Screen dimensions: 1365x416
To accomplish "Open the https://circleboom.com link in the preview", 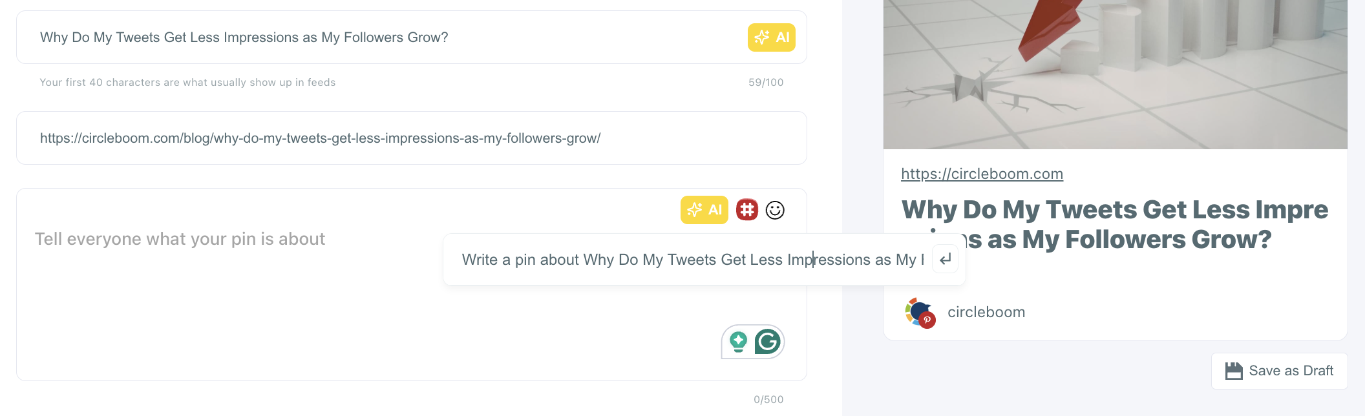I will (982, 174).
